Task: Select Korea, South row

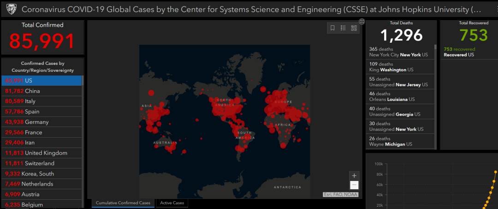Action: point(41,174)
